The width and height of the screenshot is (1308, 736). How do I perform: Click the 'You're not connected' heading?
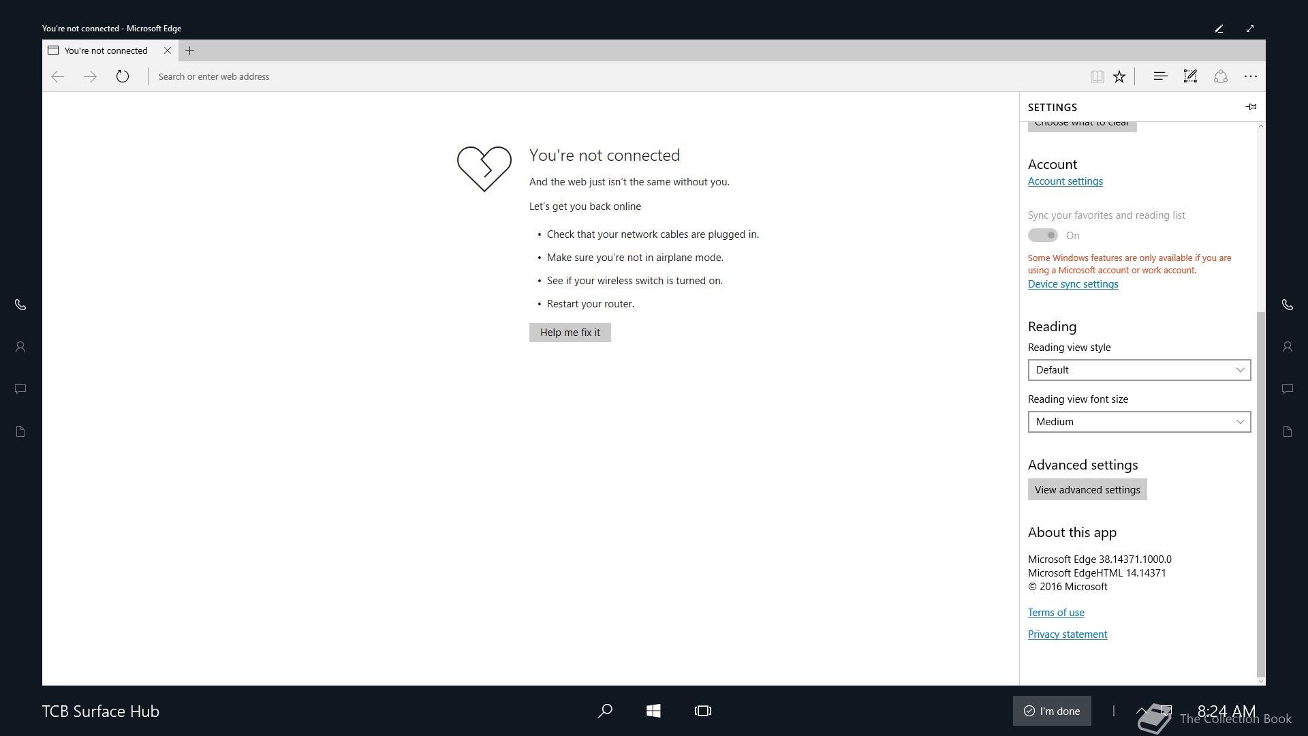(x=604, y=155)
